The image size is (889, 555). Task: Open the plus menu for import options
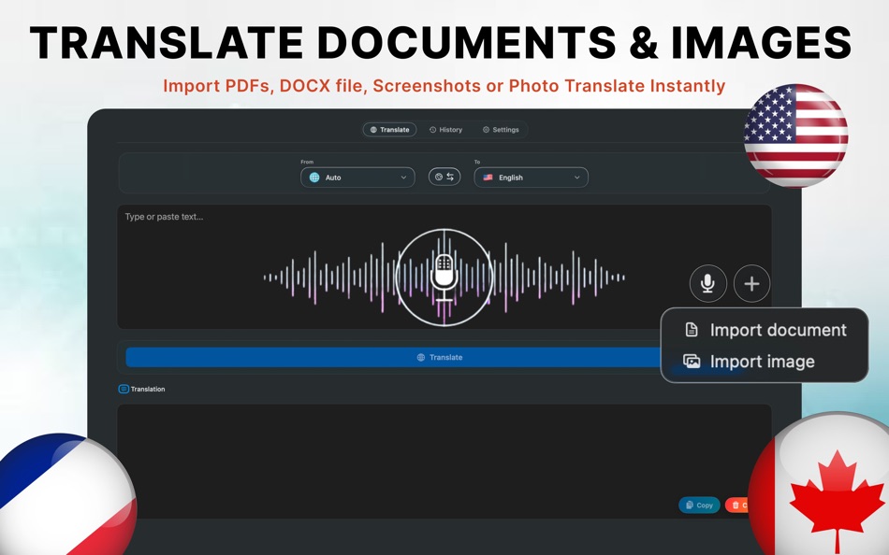751,283
